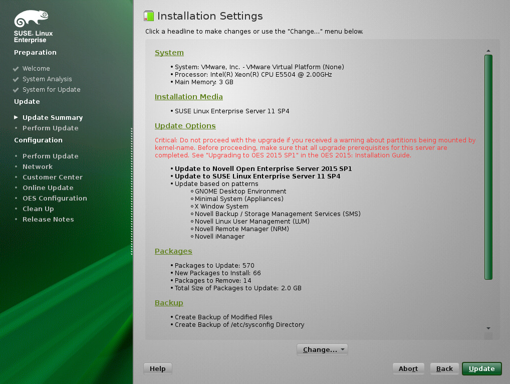Start the upgrade with Update button
510x384 pixels.
click(x=482, y=368)
